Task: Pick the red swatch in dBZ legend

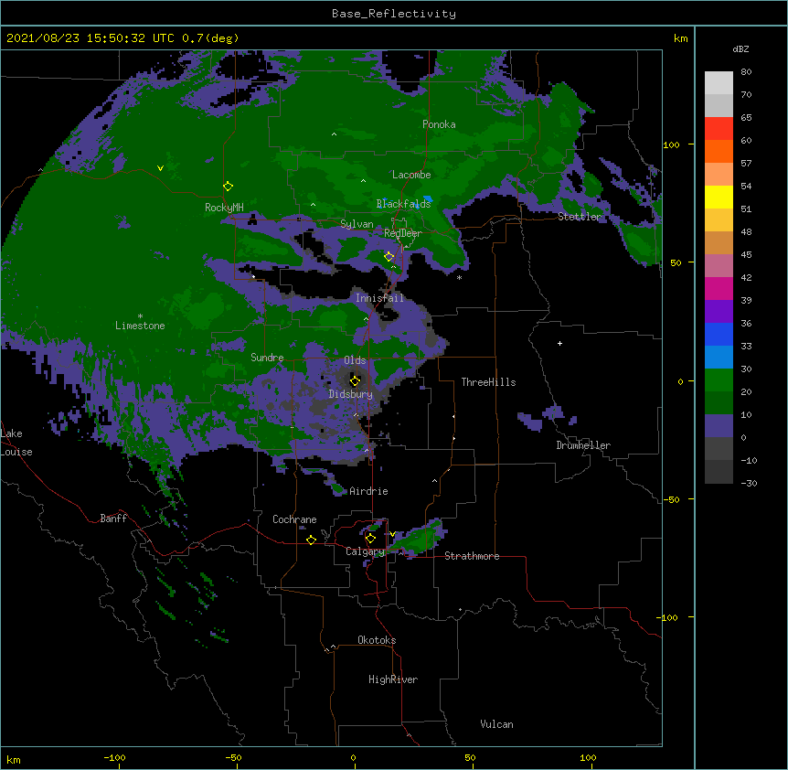Action: coord(719,129)
